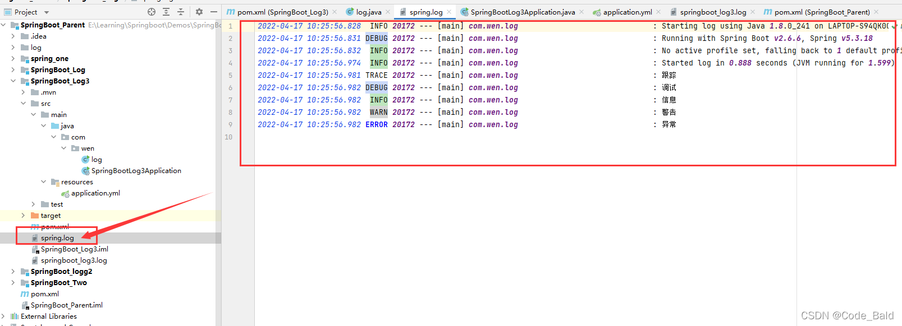Image resolution: width=902 pixels, height=326 pixels.
Task: Close the spring.log tab
Action: pyautogui.click(x=449, y=12)
